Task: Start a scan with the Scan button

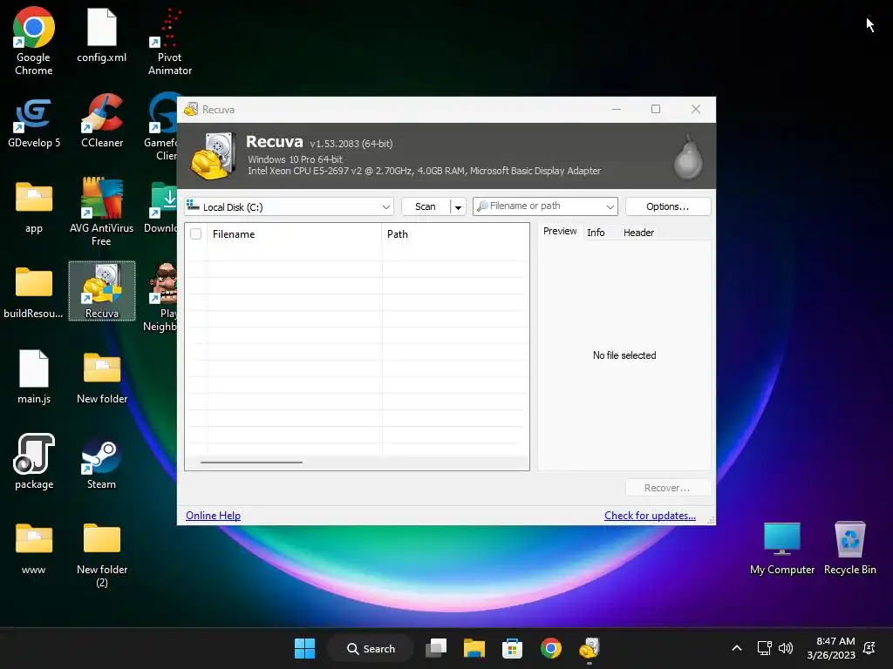Action: [426, 206]
